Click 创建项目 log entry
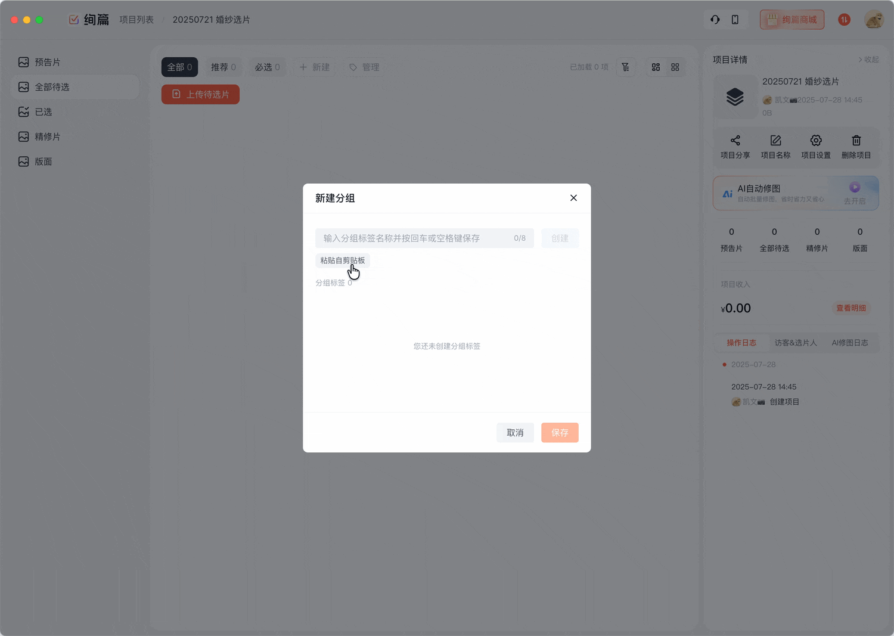Image resolution: width=894 pixels, height=636 pixels. pyautogui.click(x=784, y=402)
